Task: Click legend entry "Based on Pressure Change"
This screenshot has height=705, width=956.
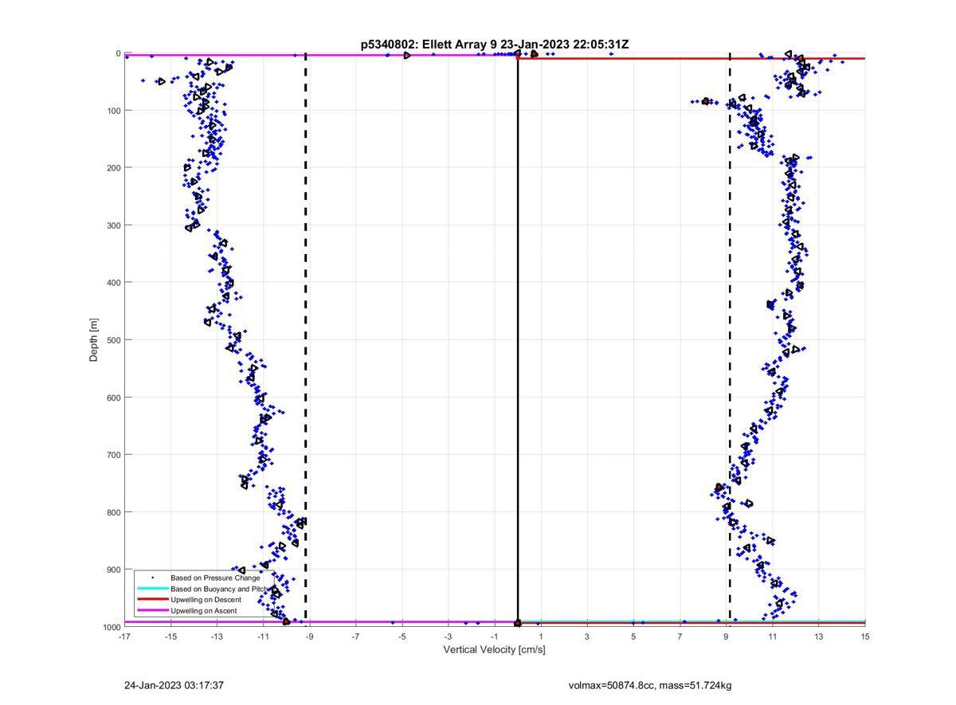Action: click(x=215, y=578)
